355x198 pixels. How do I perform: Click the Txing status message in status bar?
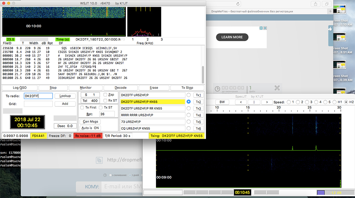(176, 136)
